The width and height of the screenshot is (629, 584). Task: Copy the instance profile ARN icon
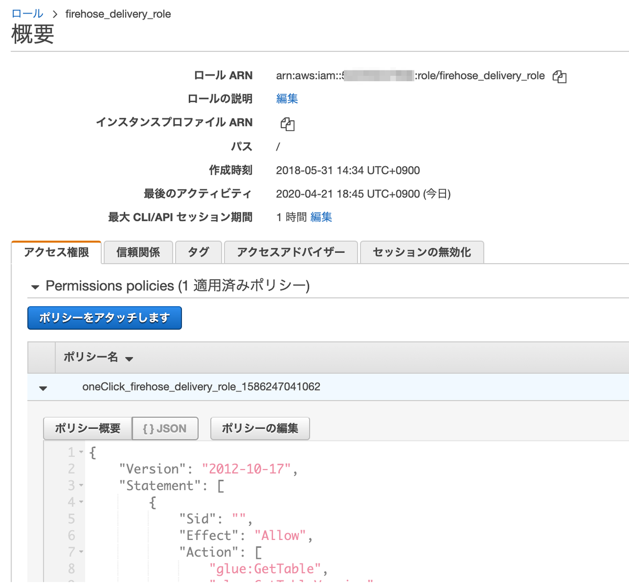[x=287, y=124]
